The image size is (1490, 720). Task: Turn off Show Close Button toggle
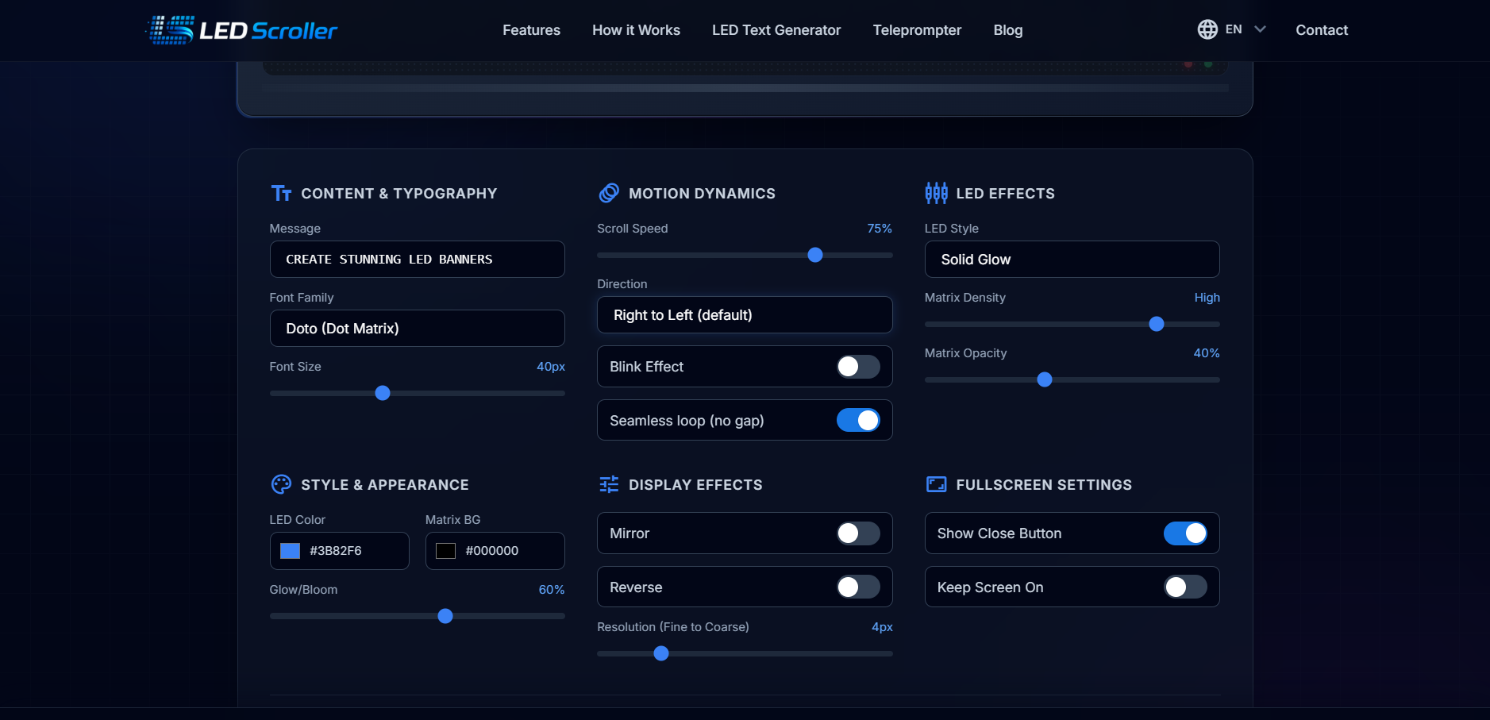1185,533
